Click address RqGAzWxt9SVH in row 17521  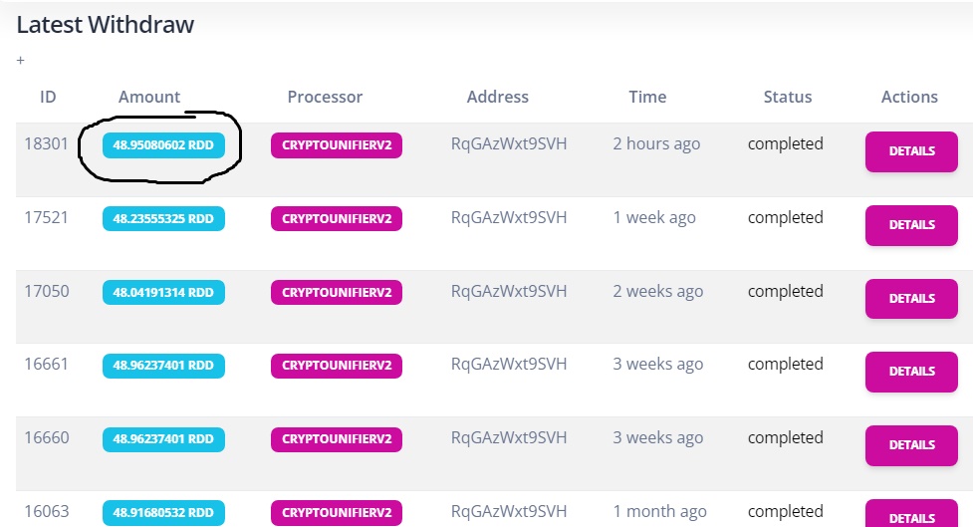click(509, 218)
